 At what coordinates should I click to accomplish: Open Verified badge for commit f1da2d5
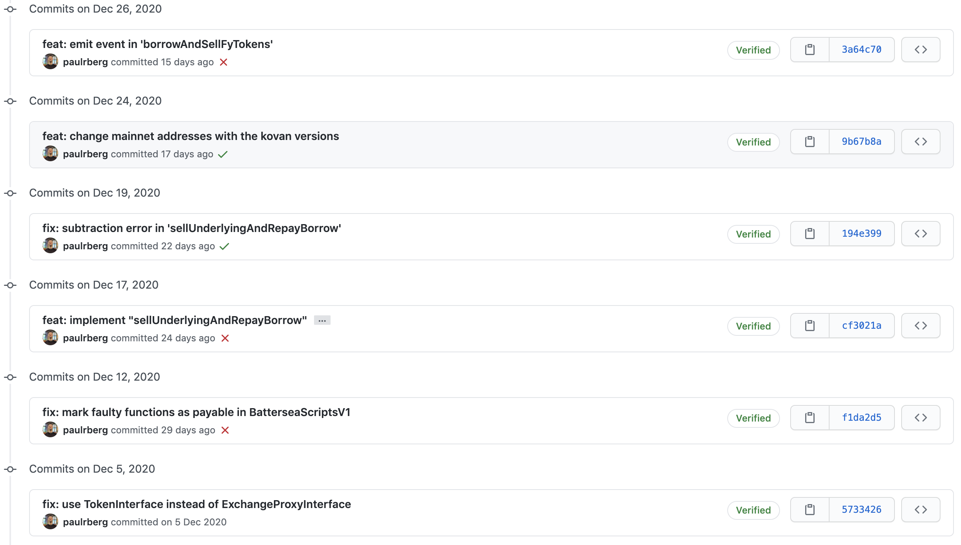pos(753,418)
